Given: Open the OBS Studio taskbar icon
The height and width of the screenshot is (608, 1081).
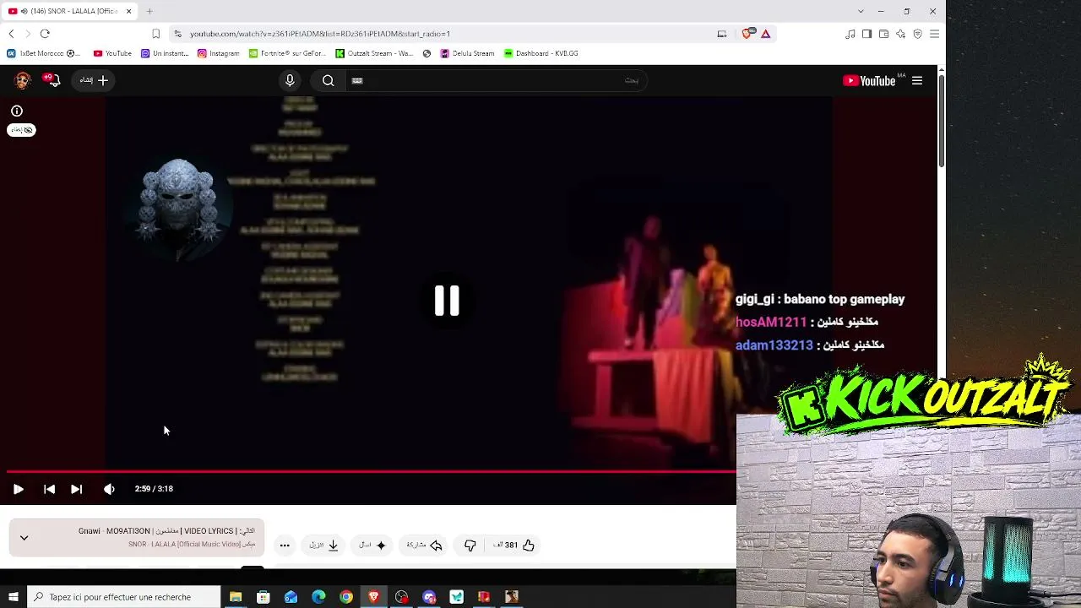Looking at the screenshot, I should [401, 597].
